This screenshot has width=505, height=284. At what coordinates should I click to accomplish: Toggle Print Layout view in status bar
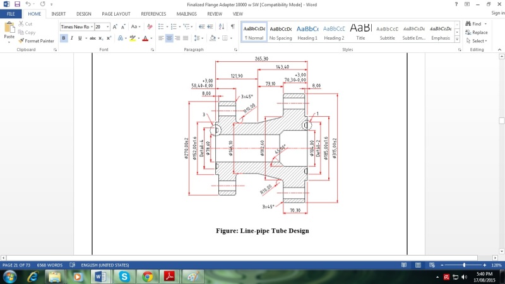[x=418, y=265]
